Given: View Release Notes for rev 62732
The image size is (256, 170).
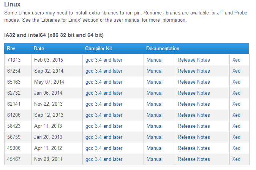Looking at the screenshot, I should 194,93.
